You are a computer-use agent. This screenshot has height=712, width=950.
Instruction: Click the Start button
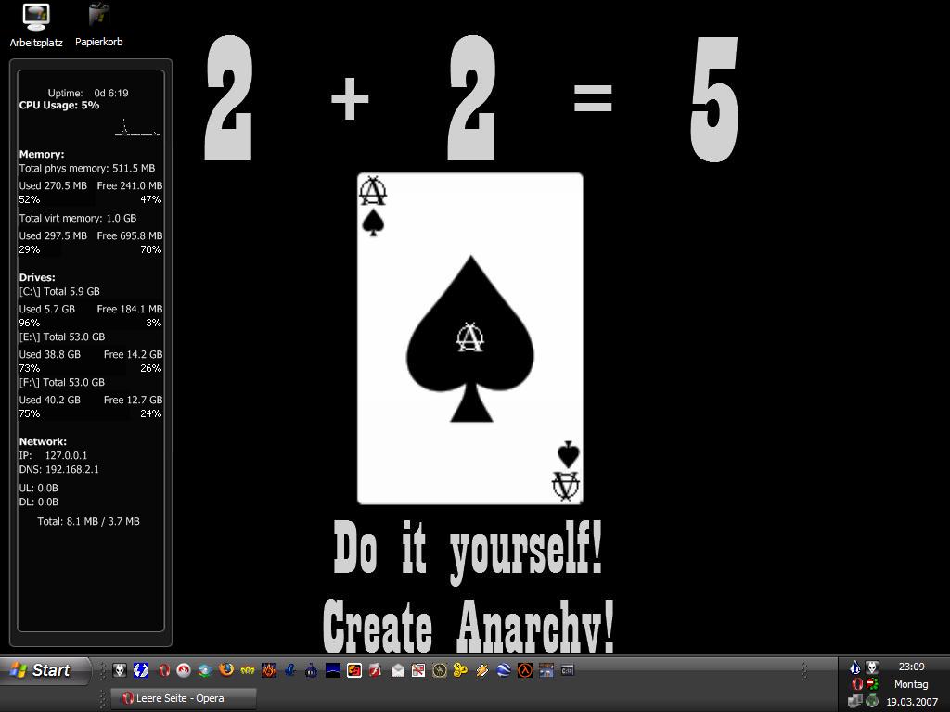tap(45, 670)
